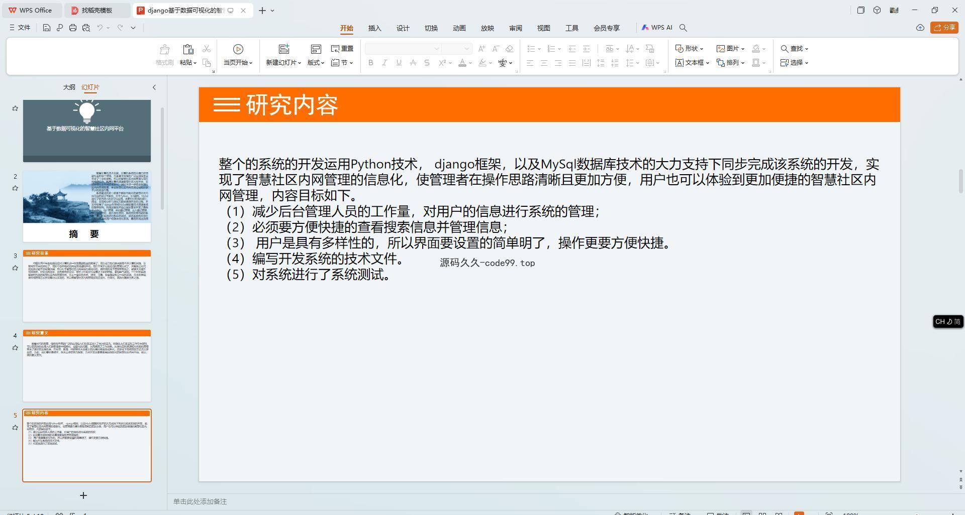The width and height of the screenshot is (965, 515).
Task: Click the Undo arrow icon
Action: [x=100, y=28]
